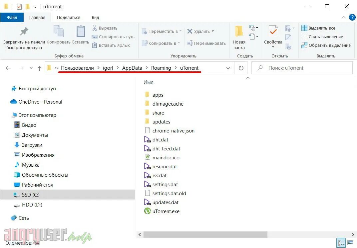357x248 pixels.
Task: Toggle properties checkmark in quick access toolbar
Action: coord(19,7)
